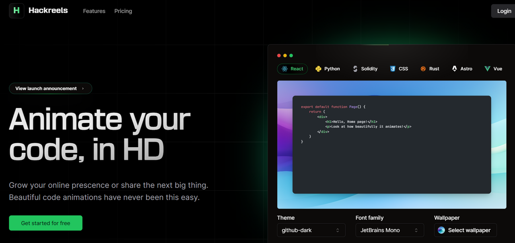Click the 'Grow your online prescence' subtitle text
Screen dimensions: 515x243
[x=109, y=185]
